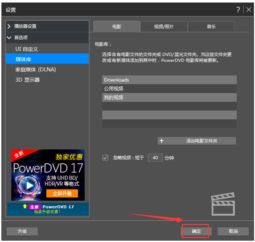
Task: Open 3D 显示器 settings
Action: 47,80
